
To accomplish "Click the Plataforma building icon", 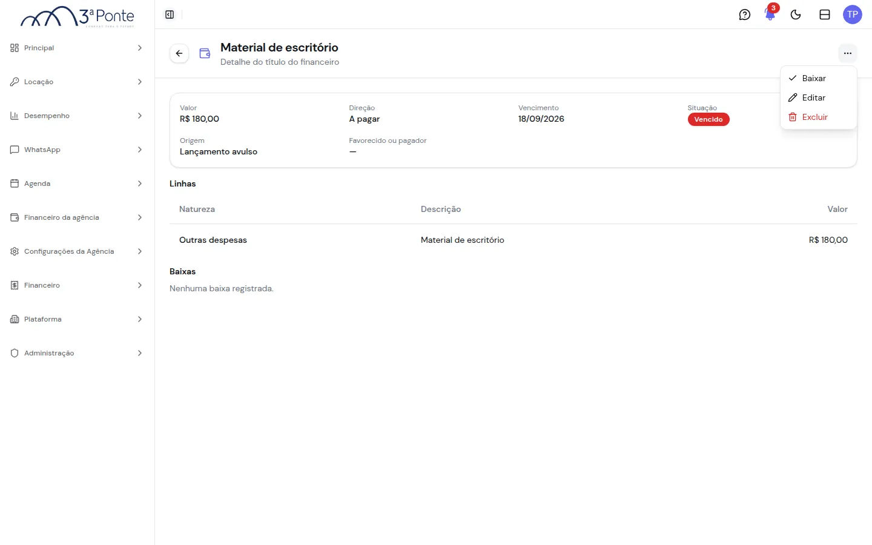I will click(x=15, y=319).
